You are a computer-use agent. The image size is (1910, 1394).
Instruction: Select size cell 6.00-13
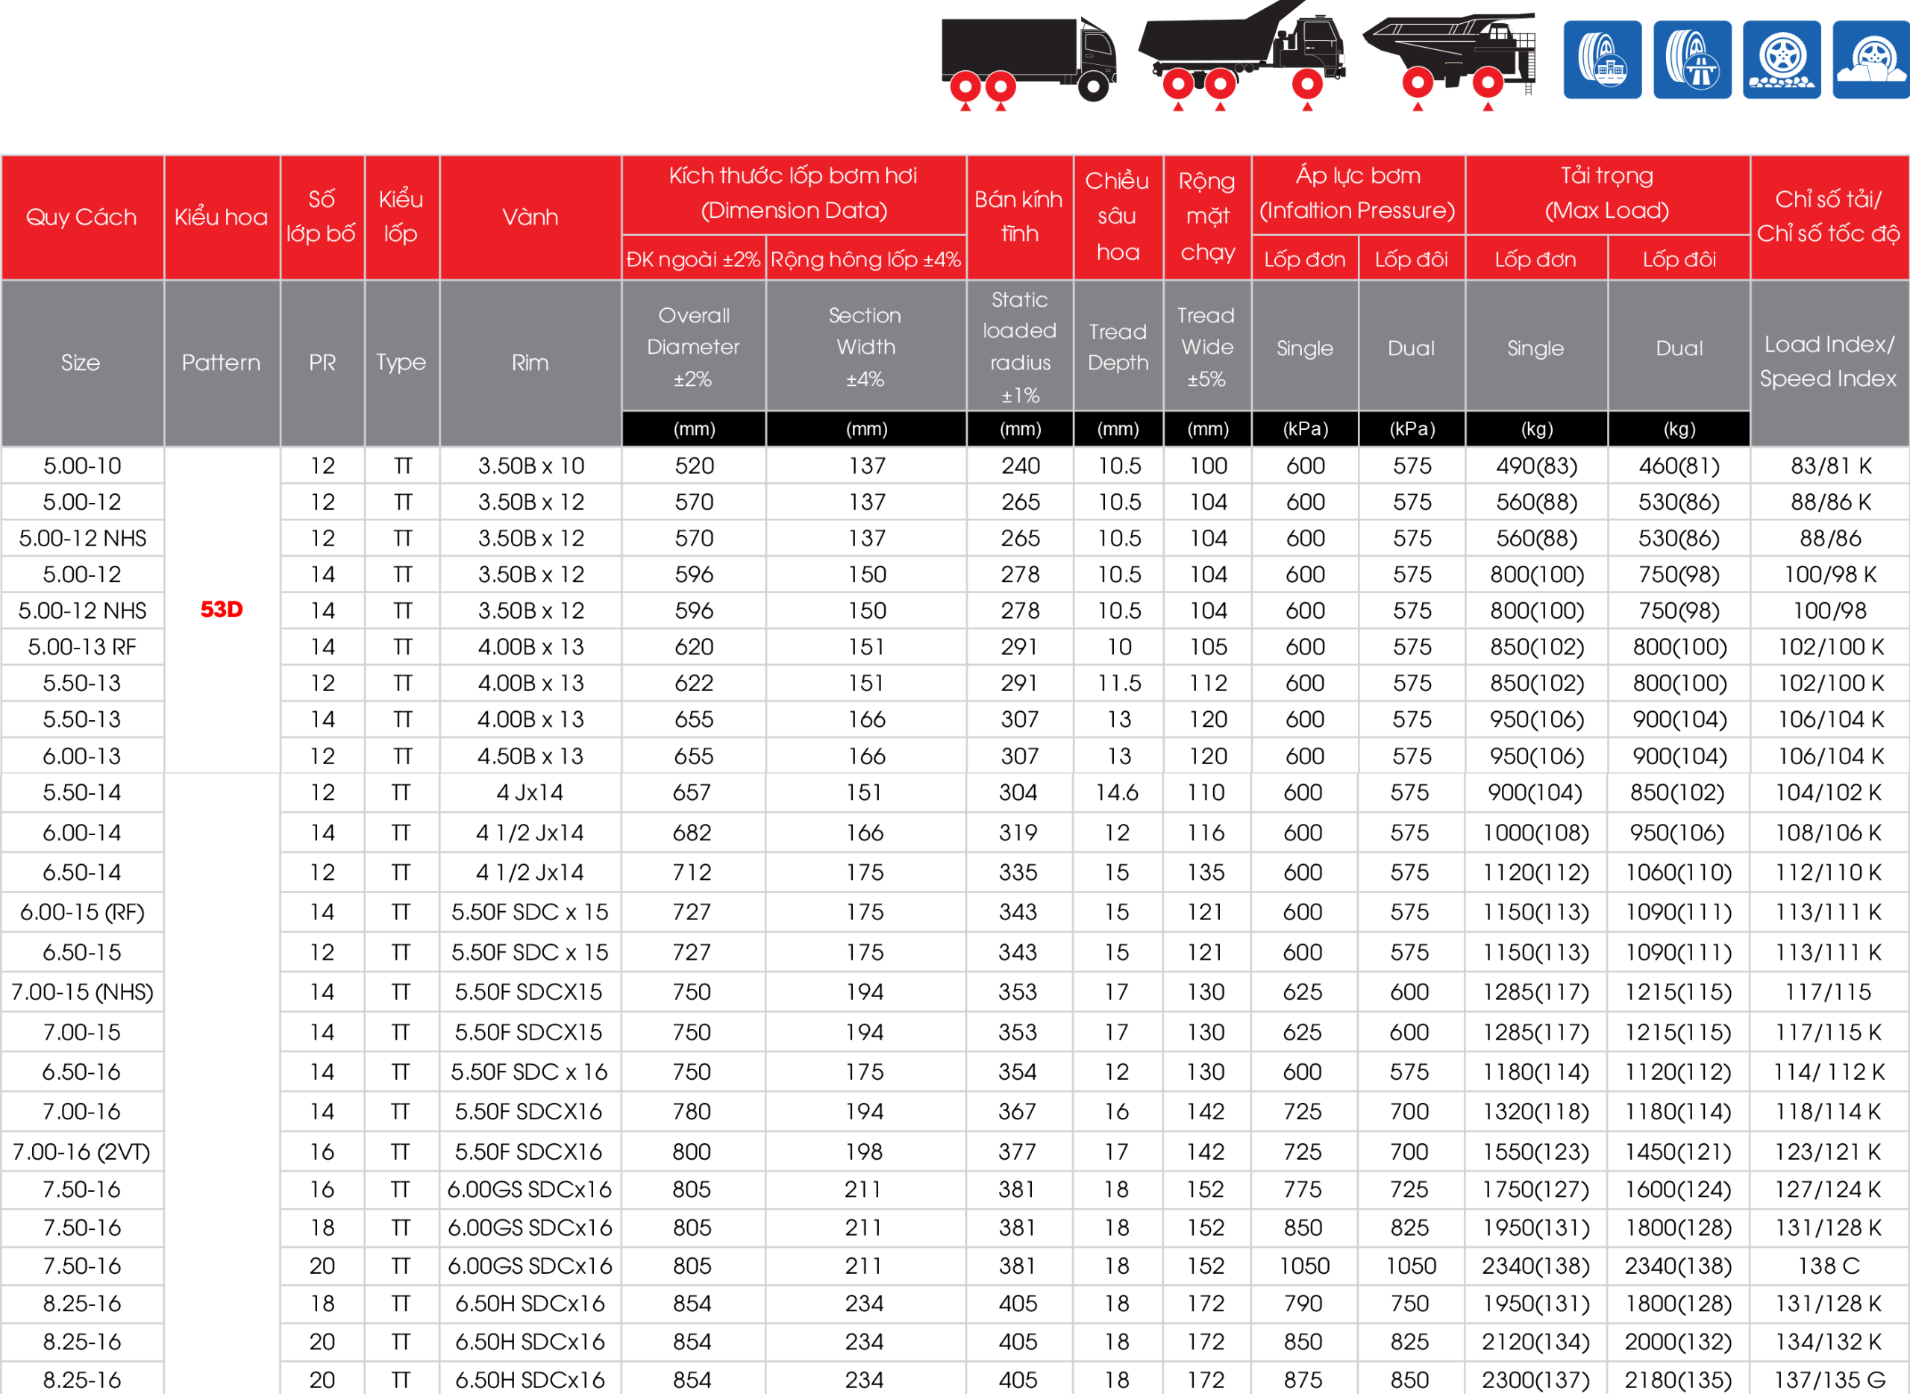[x=82, y=756]
